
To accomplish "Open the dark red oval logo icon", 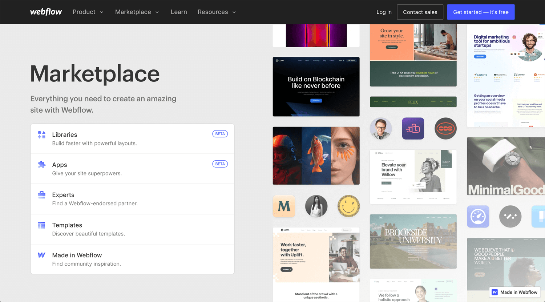I will pyautogui.click(x=445, y=128).
